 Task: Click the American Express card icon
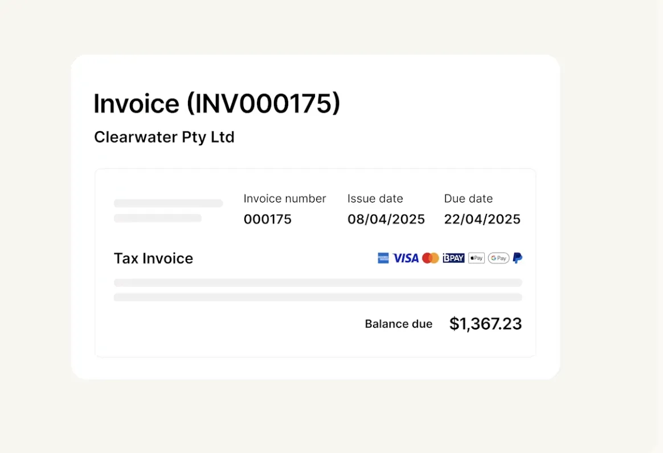point(383,258)
